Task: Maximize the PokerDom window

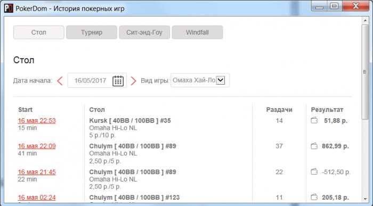Action: click(335, 6)
